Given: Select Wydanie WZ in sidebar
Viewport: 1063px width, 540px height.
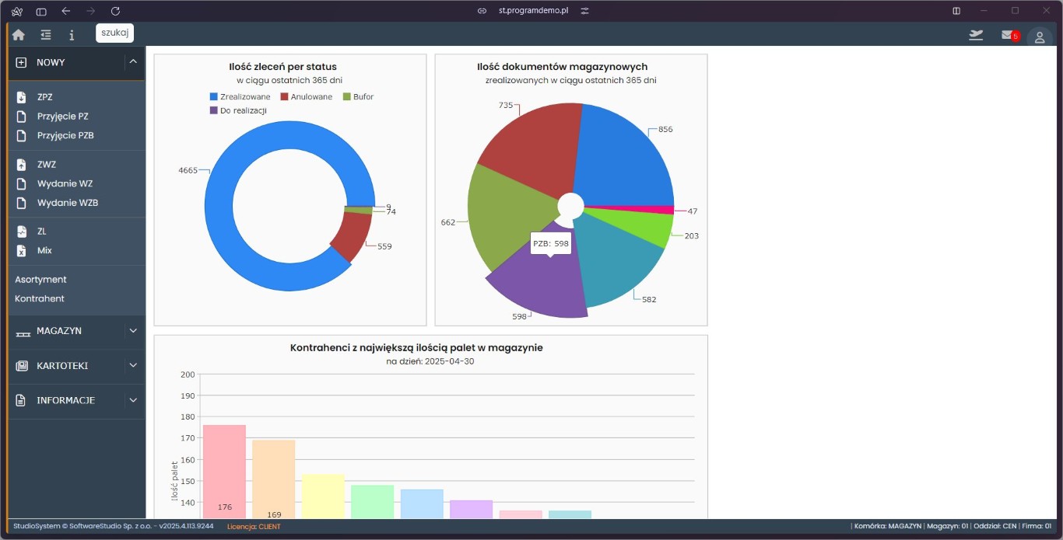Looking at the screenshot, I should (65, 183).
